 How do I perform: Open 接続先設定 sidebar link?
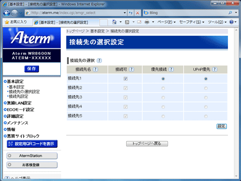[18, 97]
